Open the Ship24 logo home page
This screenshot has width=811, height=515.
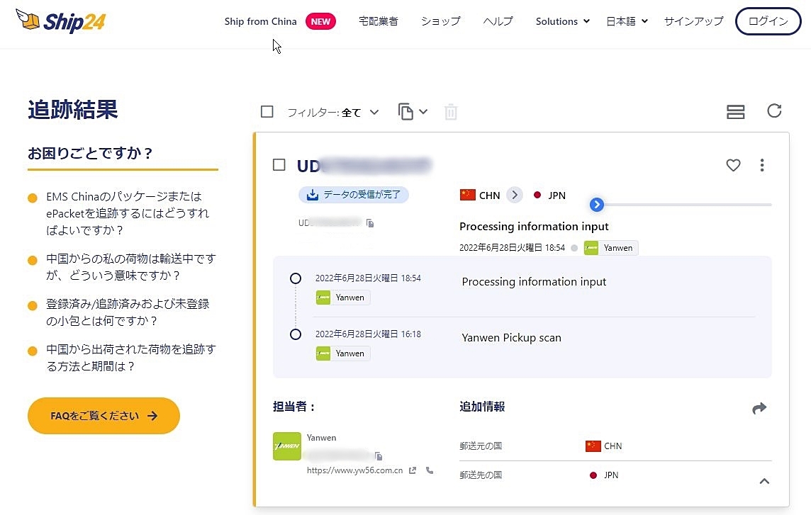pos(60,21)
